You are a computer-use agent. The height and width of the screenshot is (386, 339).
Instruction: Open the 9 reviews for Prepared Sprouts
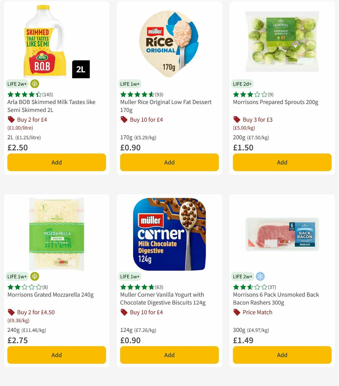tap(271, 95)
